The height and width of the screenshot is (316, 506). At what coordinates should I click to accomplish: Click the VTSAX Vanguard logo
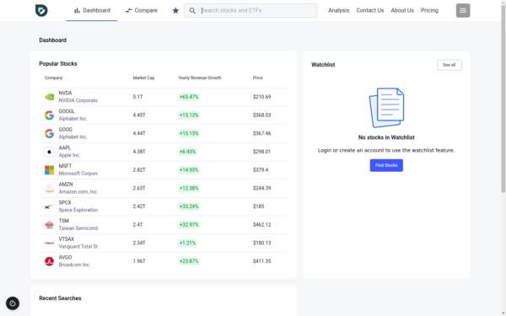50,243
